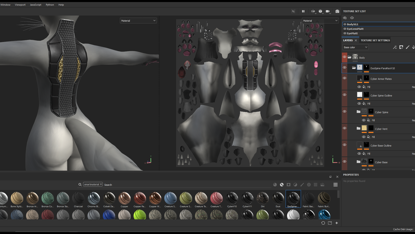Screen dimensions: 415x234
Task: Switch asset view using the grid icon
Action: pos(335,185)
